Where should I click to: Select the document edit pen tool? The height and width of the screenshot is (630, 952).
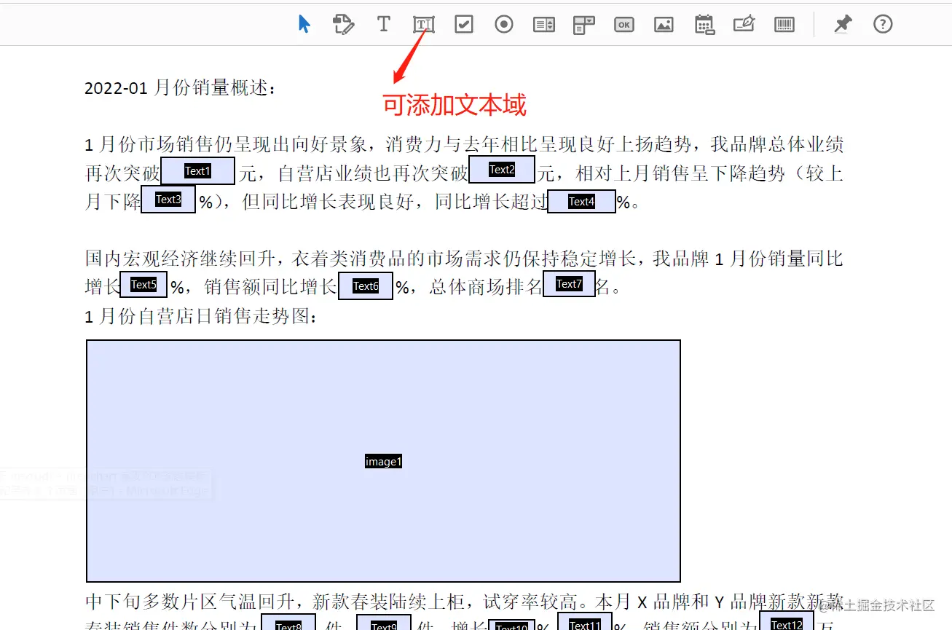[344, 24]
